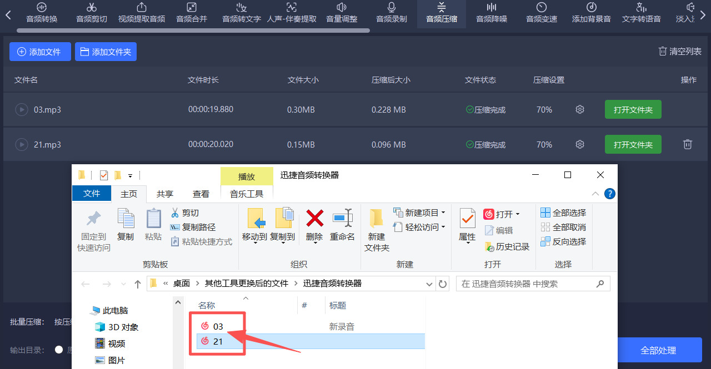Viewport: 711px width, 369px height.
Task: Click 全部选择 in the ribbon
Action: (563, 213)
